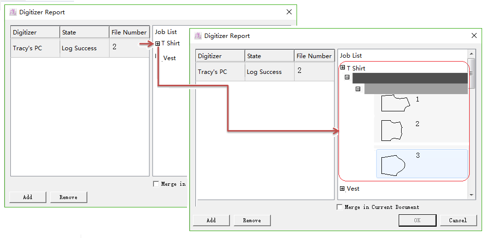
Task: Collapse the light gray nested node
Action: [x=358, y=89]
